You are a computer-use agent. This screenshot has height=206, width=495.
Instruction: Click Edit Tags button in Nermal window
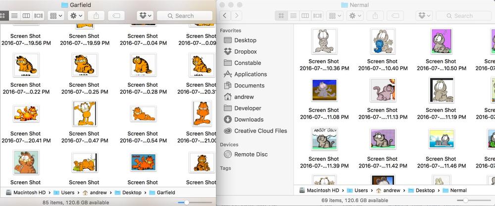[x=395, y=15]
